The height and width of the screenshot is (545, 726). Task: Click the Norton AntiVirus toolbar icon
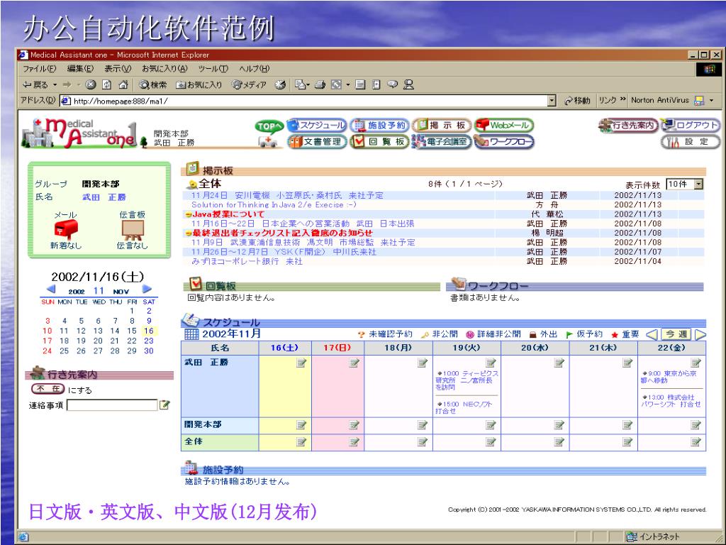click(699, 100)
